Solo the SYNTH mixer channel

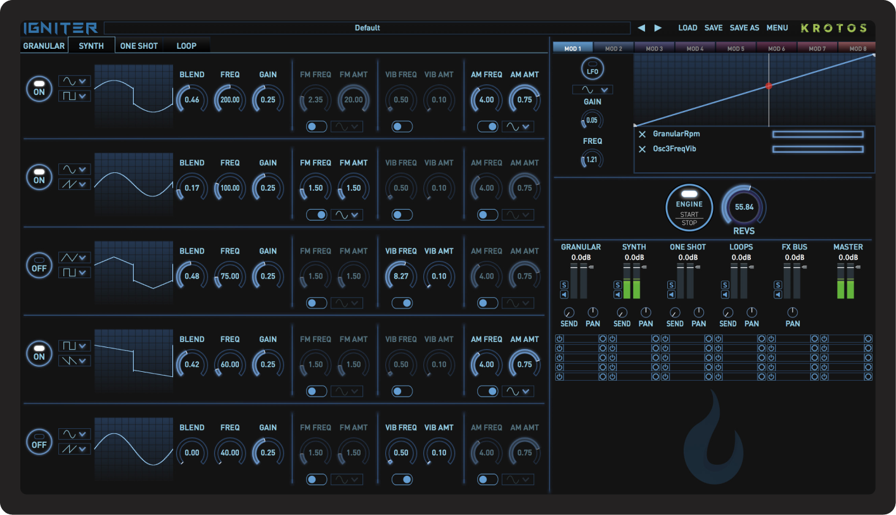[618, 286]
